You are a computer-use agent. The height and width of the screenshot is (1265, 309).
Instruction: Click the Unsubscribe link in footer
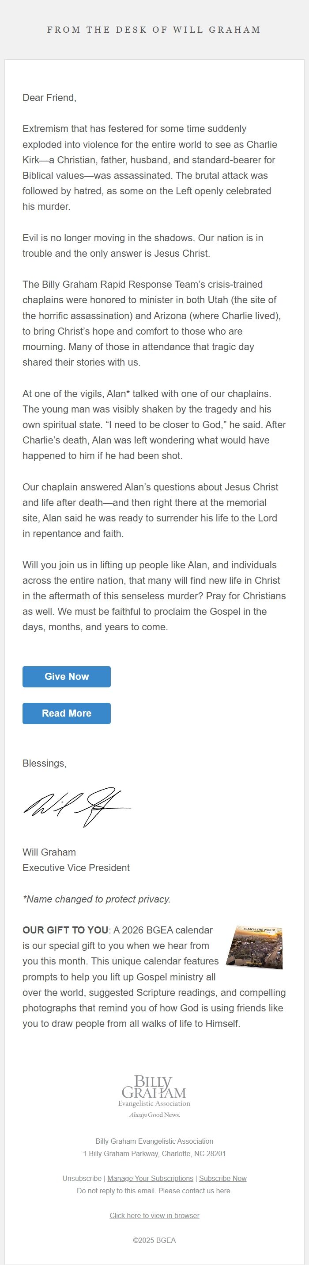point(82,1178)
